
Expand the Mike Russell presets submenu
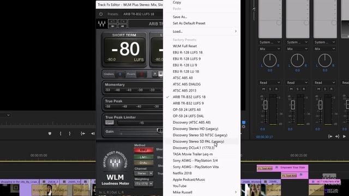pos(202,192)
